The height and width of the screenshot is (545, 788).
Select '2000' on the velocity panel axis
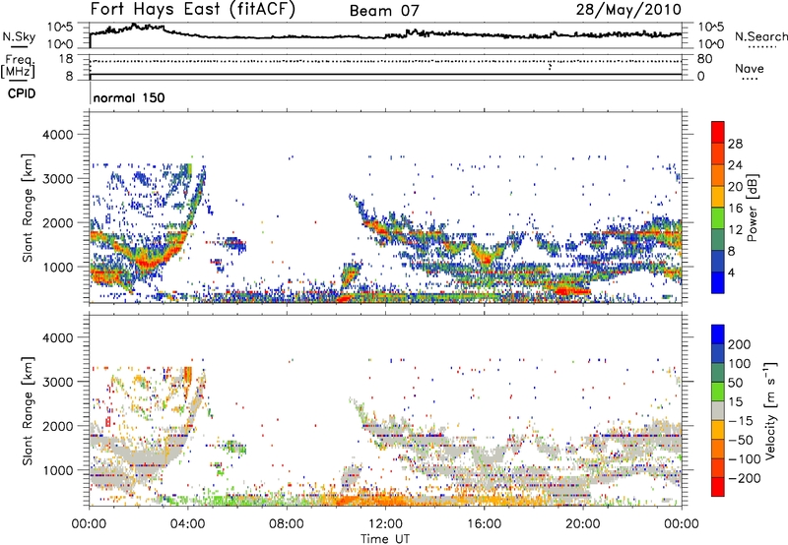(58, 426)
